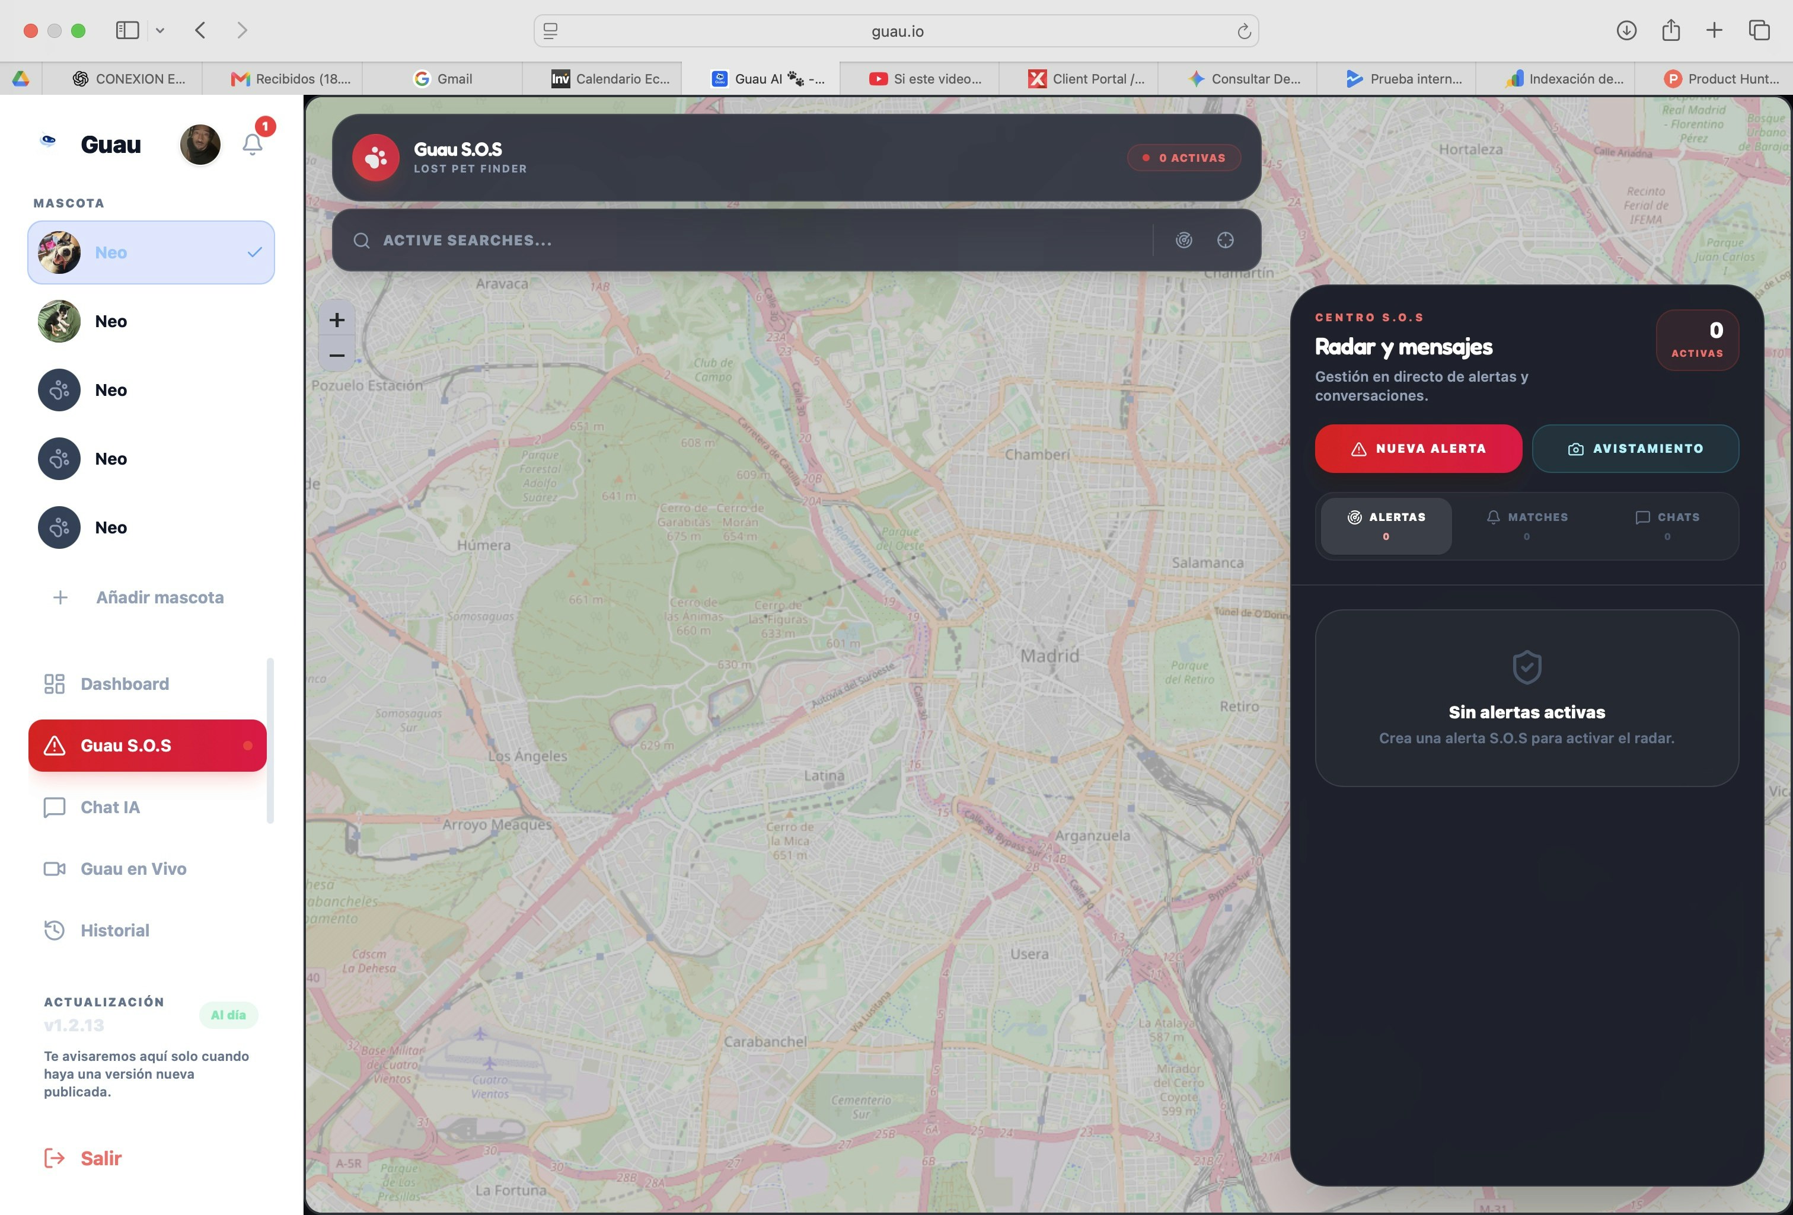This screenshot has height=1215, width=1793.
Task: Click the Al día update status badge
Action: point(228,1015)
